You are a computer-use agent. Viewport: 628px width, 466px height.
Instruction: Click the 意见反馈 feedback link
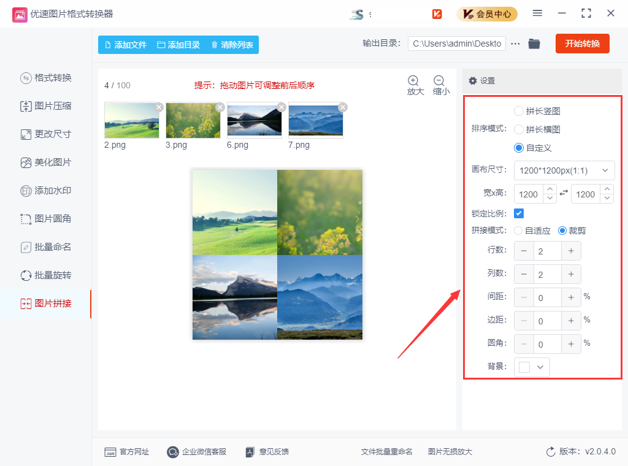click(267, 451)
